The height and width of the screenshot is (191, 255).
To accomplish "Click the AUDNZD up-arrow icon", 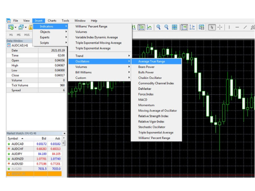I will pos(9,159).
